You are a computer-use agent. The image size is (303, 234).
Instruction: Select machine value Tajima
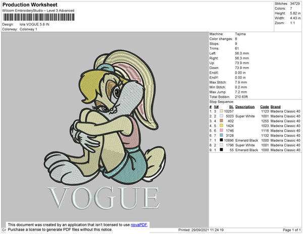[x=240, y=34]
